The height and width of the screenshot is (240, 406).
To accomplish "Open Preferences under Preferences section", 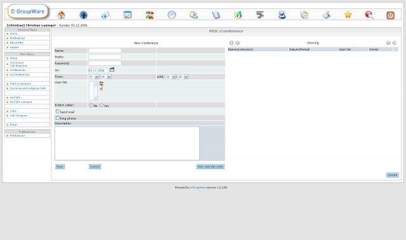I will pos(17,136).
